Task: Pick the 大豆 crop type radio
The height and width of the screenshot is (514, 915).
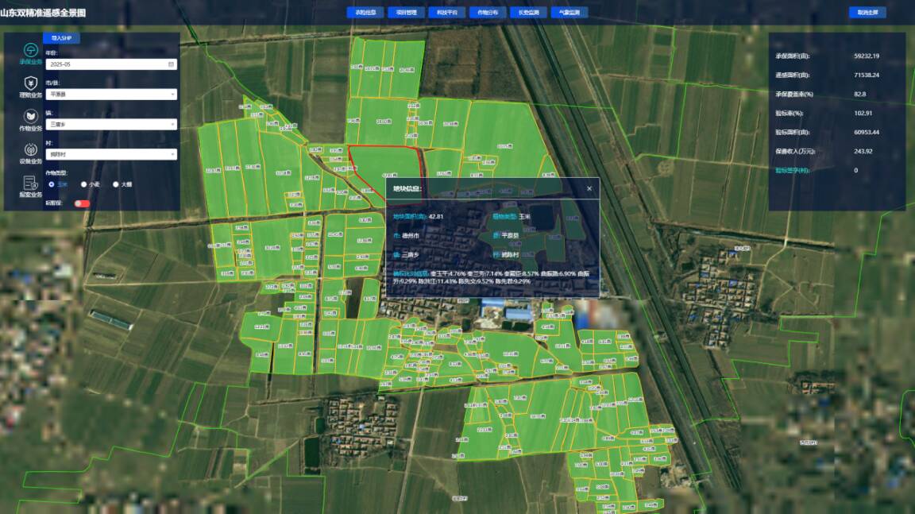Action: click(116, 184)
